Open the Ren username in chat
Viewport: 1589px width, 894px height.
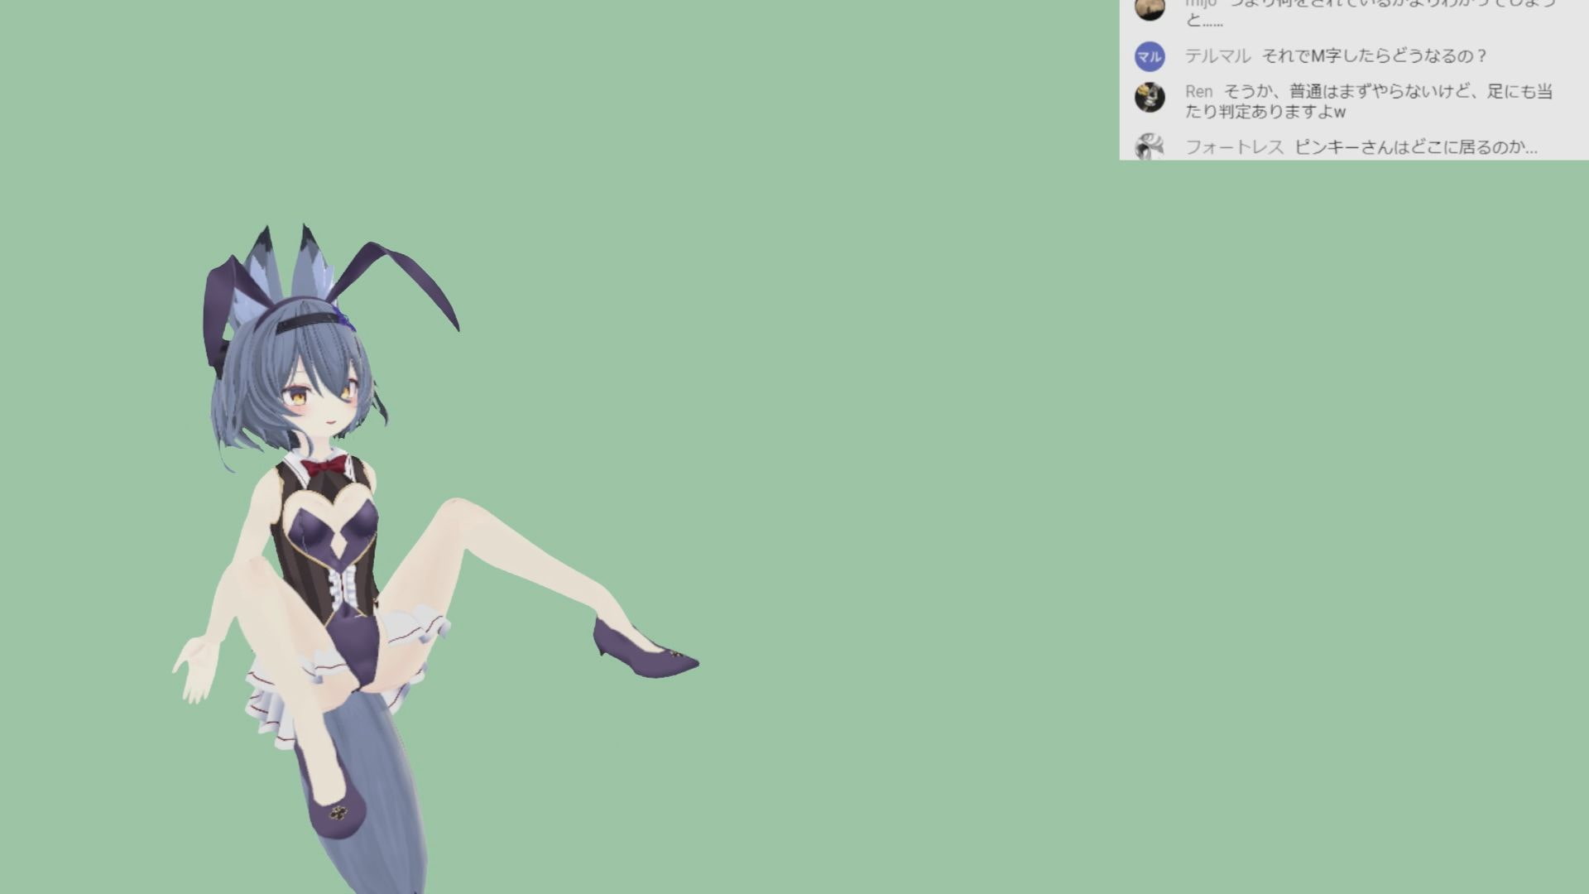(1198, 92)
